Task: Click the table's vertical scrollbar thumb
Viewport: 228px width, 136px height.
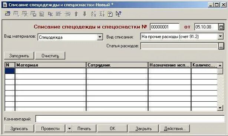Action: pyautogui.click(x=220, y=71)
